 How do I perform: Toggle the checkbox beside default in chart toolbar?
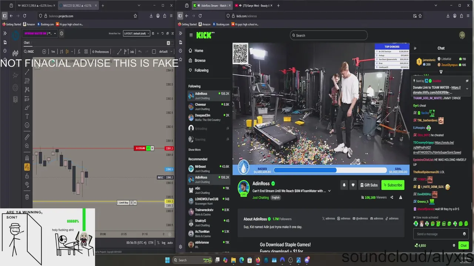(154, 52)
